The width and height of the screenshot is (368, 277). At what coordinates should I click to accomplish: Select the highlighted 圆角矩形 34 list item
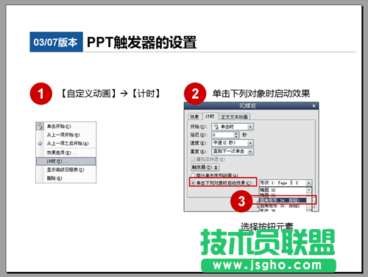coord(283,200)
